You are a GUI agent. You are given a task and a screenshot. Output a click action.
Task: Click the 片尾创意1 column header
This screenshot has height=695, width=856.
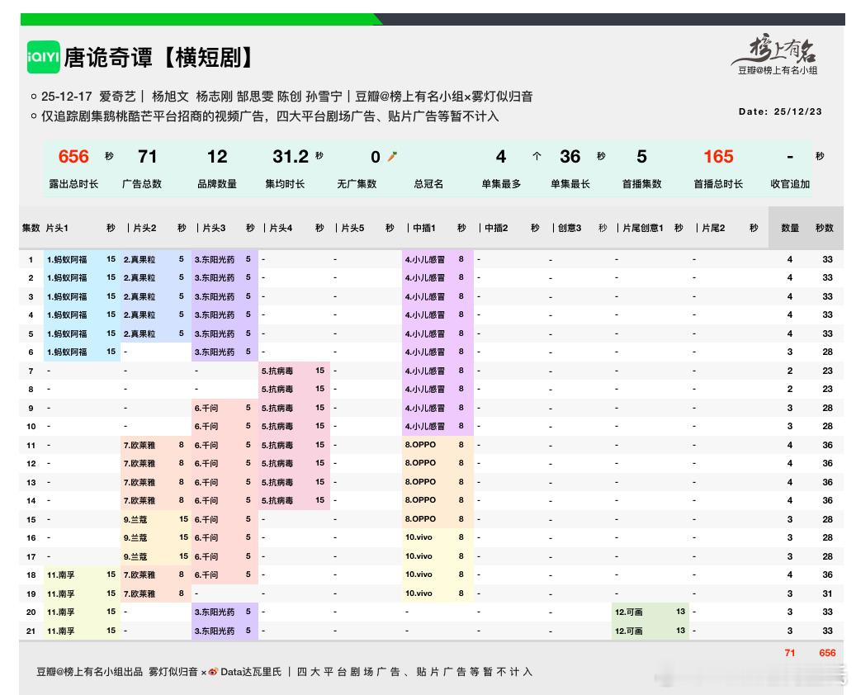coord(643,228)
